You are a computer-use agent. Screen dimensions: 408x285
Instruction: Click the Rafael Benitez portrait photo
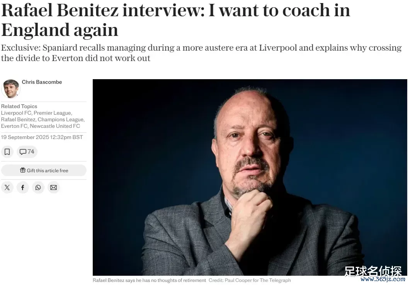click(250, 177)
